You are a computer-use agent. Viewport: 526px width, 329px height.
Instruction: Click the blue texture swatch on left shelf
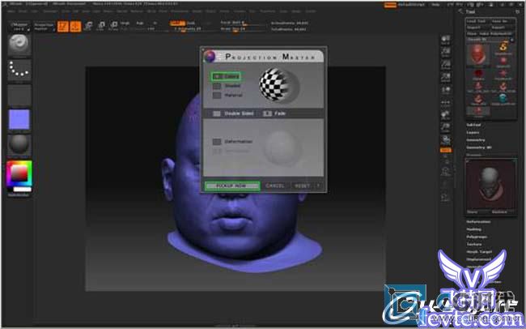coord(19,120)
